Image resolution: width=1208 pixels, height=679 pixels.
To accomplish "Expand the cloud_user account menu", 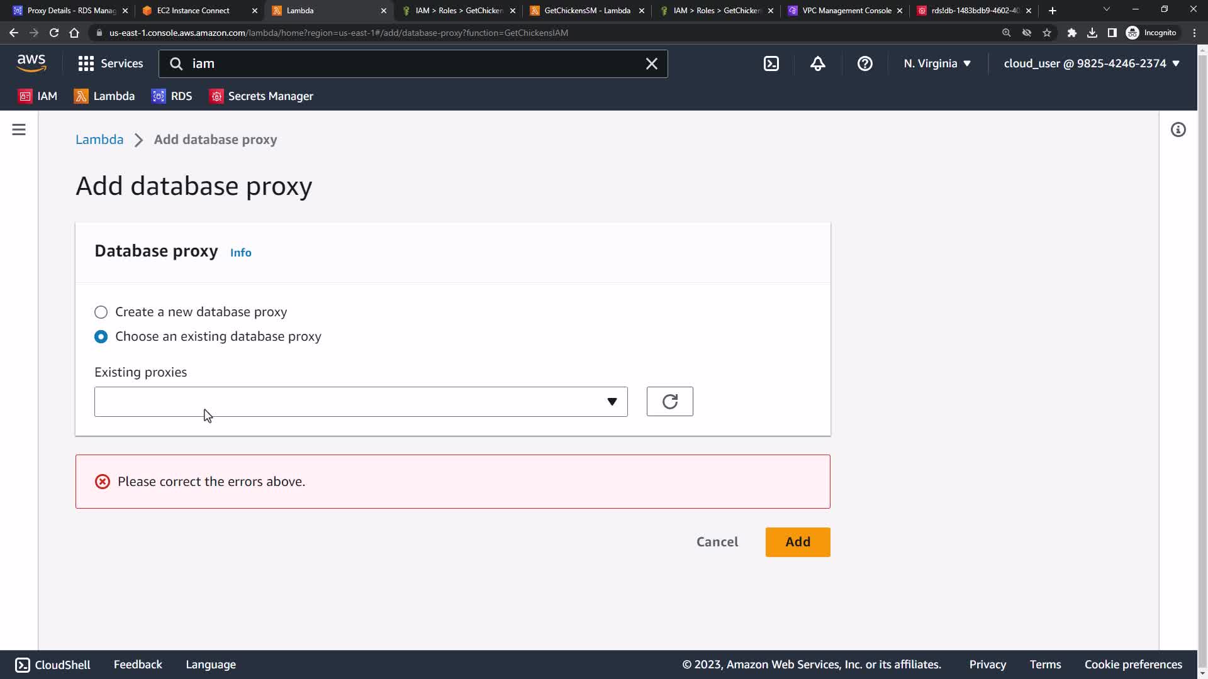I will [x=1091, y=63].
